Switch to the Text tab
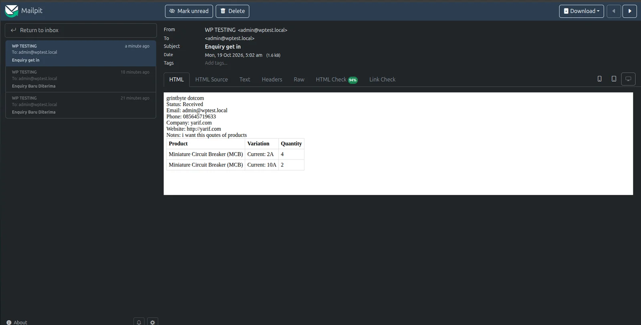641x325 pixels. click(x=245, y=80)
